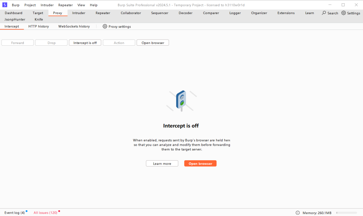Click the Memory: 260.1MB status text
363x216 pixels.
[317, 213]
